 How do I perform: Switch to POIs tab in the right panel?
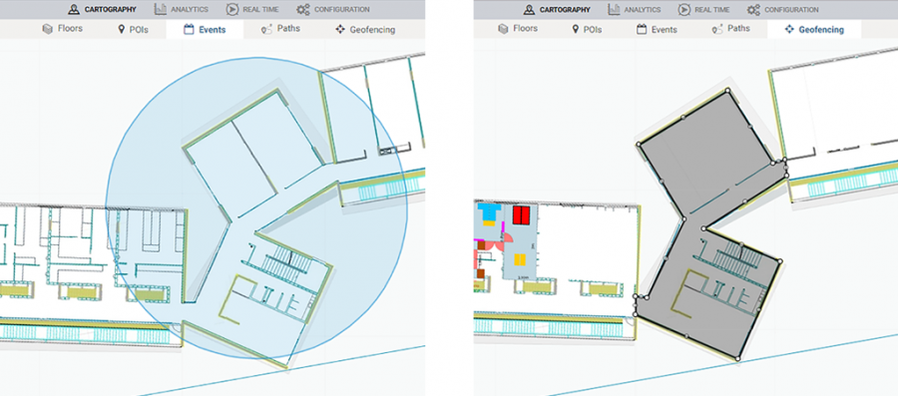pos(587,29)
